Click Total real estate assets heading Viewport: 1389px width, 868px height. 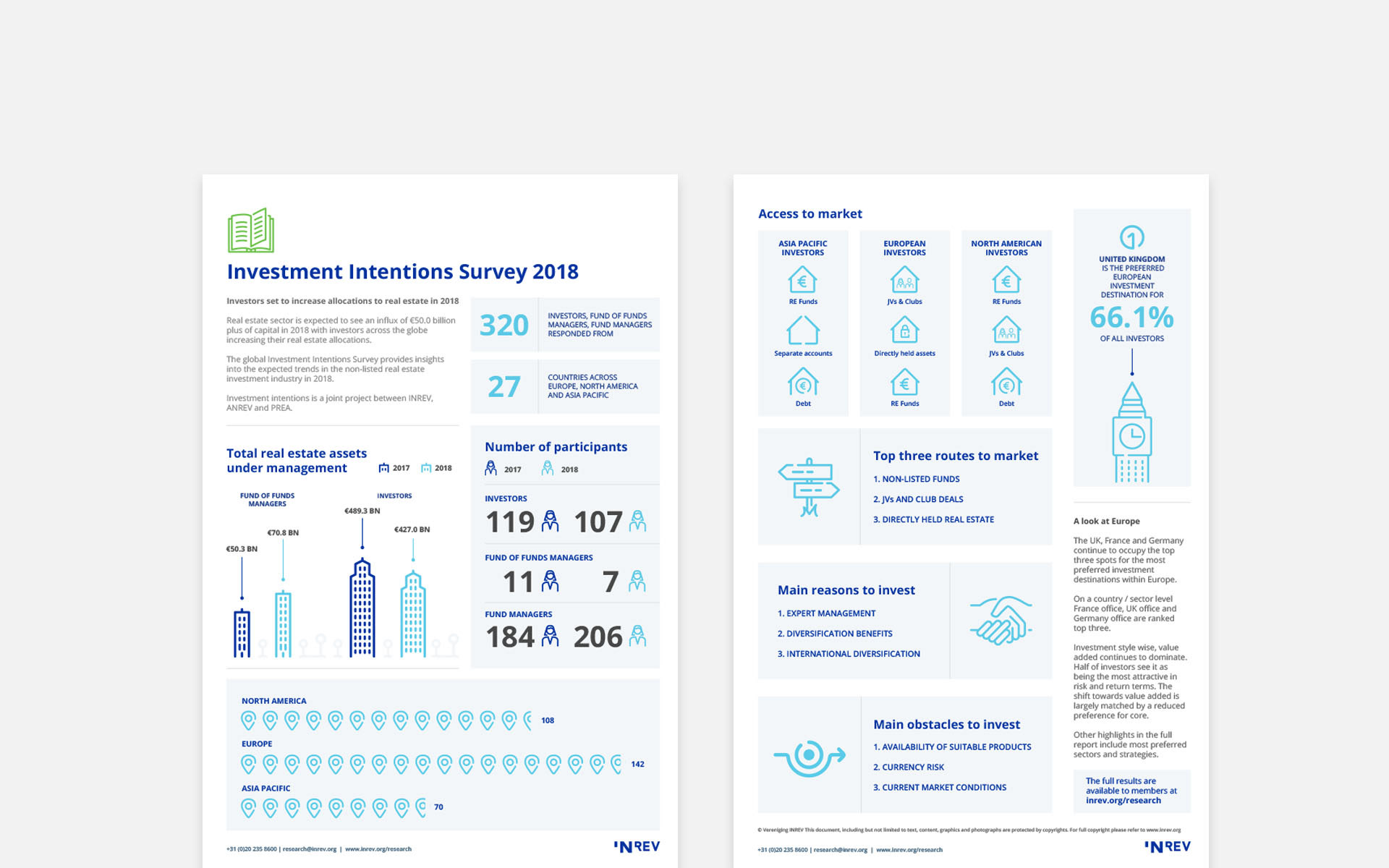coord(297,461)
